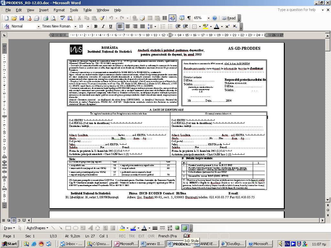The width and height of the screenshot is (331, 248).
Task: Open the font size dropdown showing 10
Action: 88,26
